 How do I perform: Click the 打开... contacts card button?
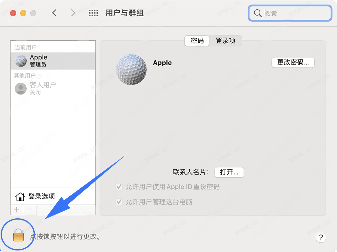[x=229, y=172]
